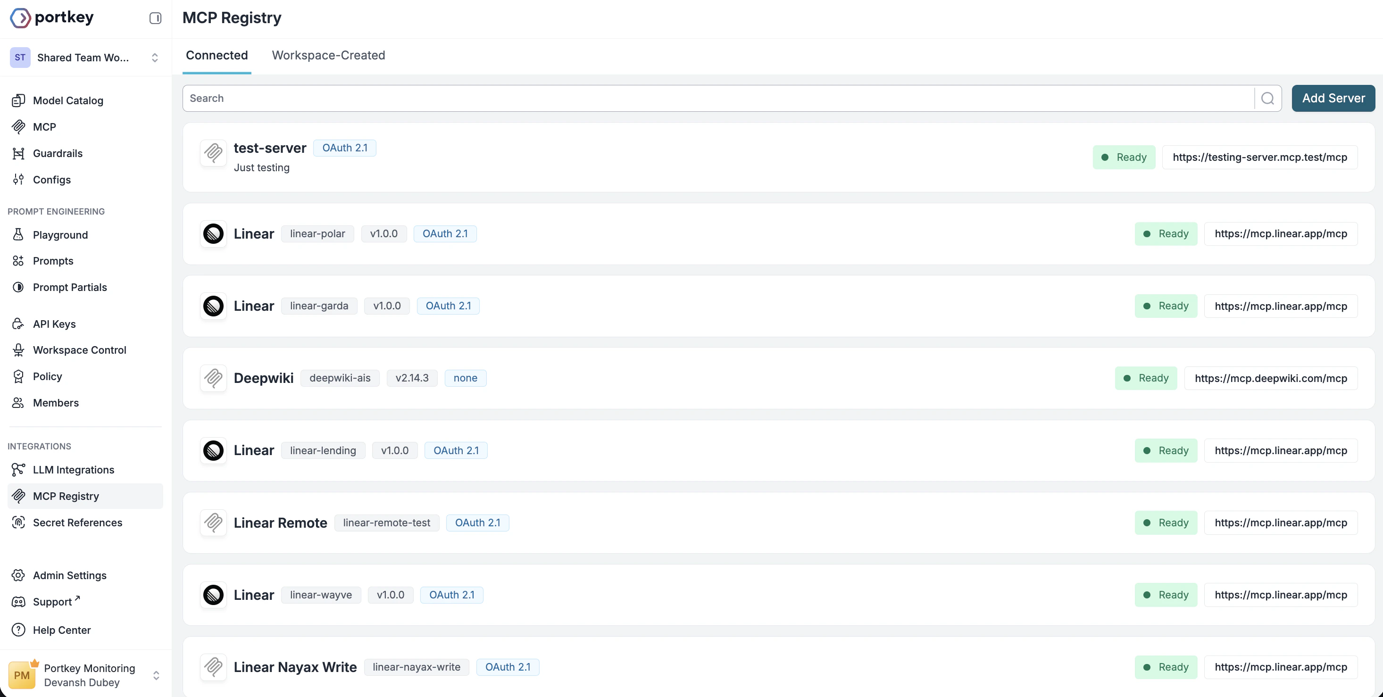
Task: Select the Connected tab
Action: (x=217, y=55)
